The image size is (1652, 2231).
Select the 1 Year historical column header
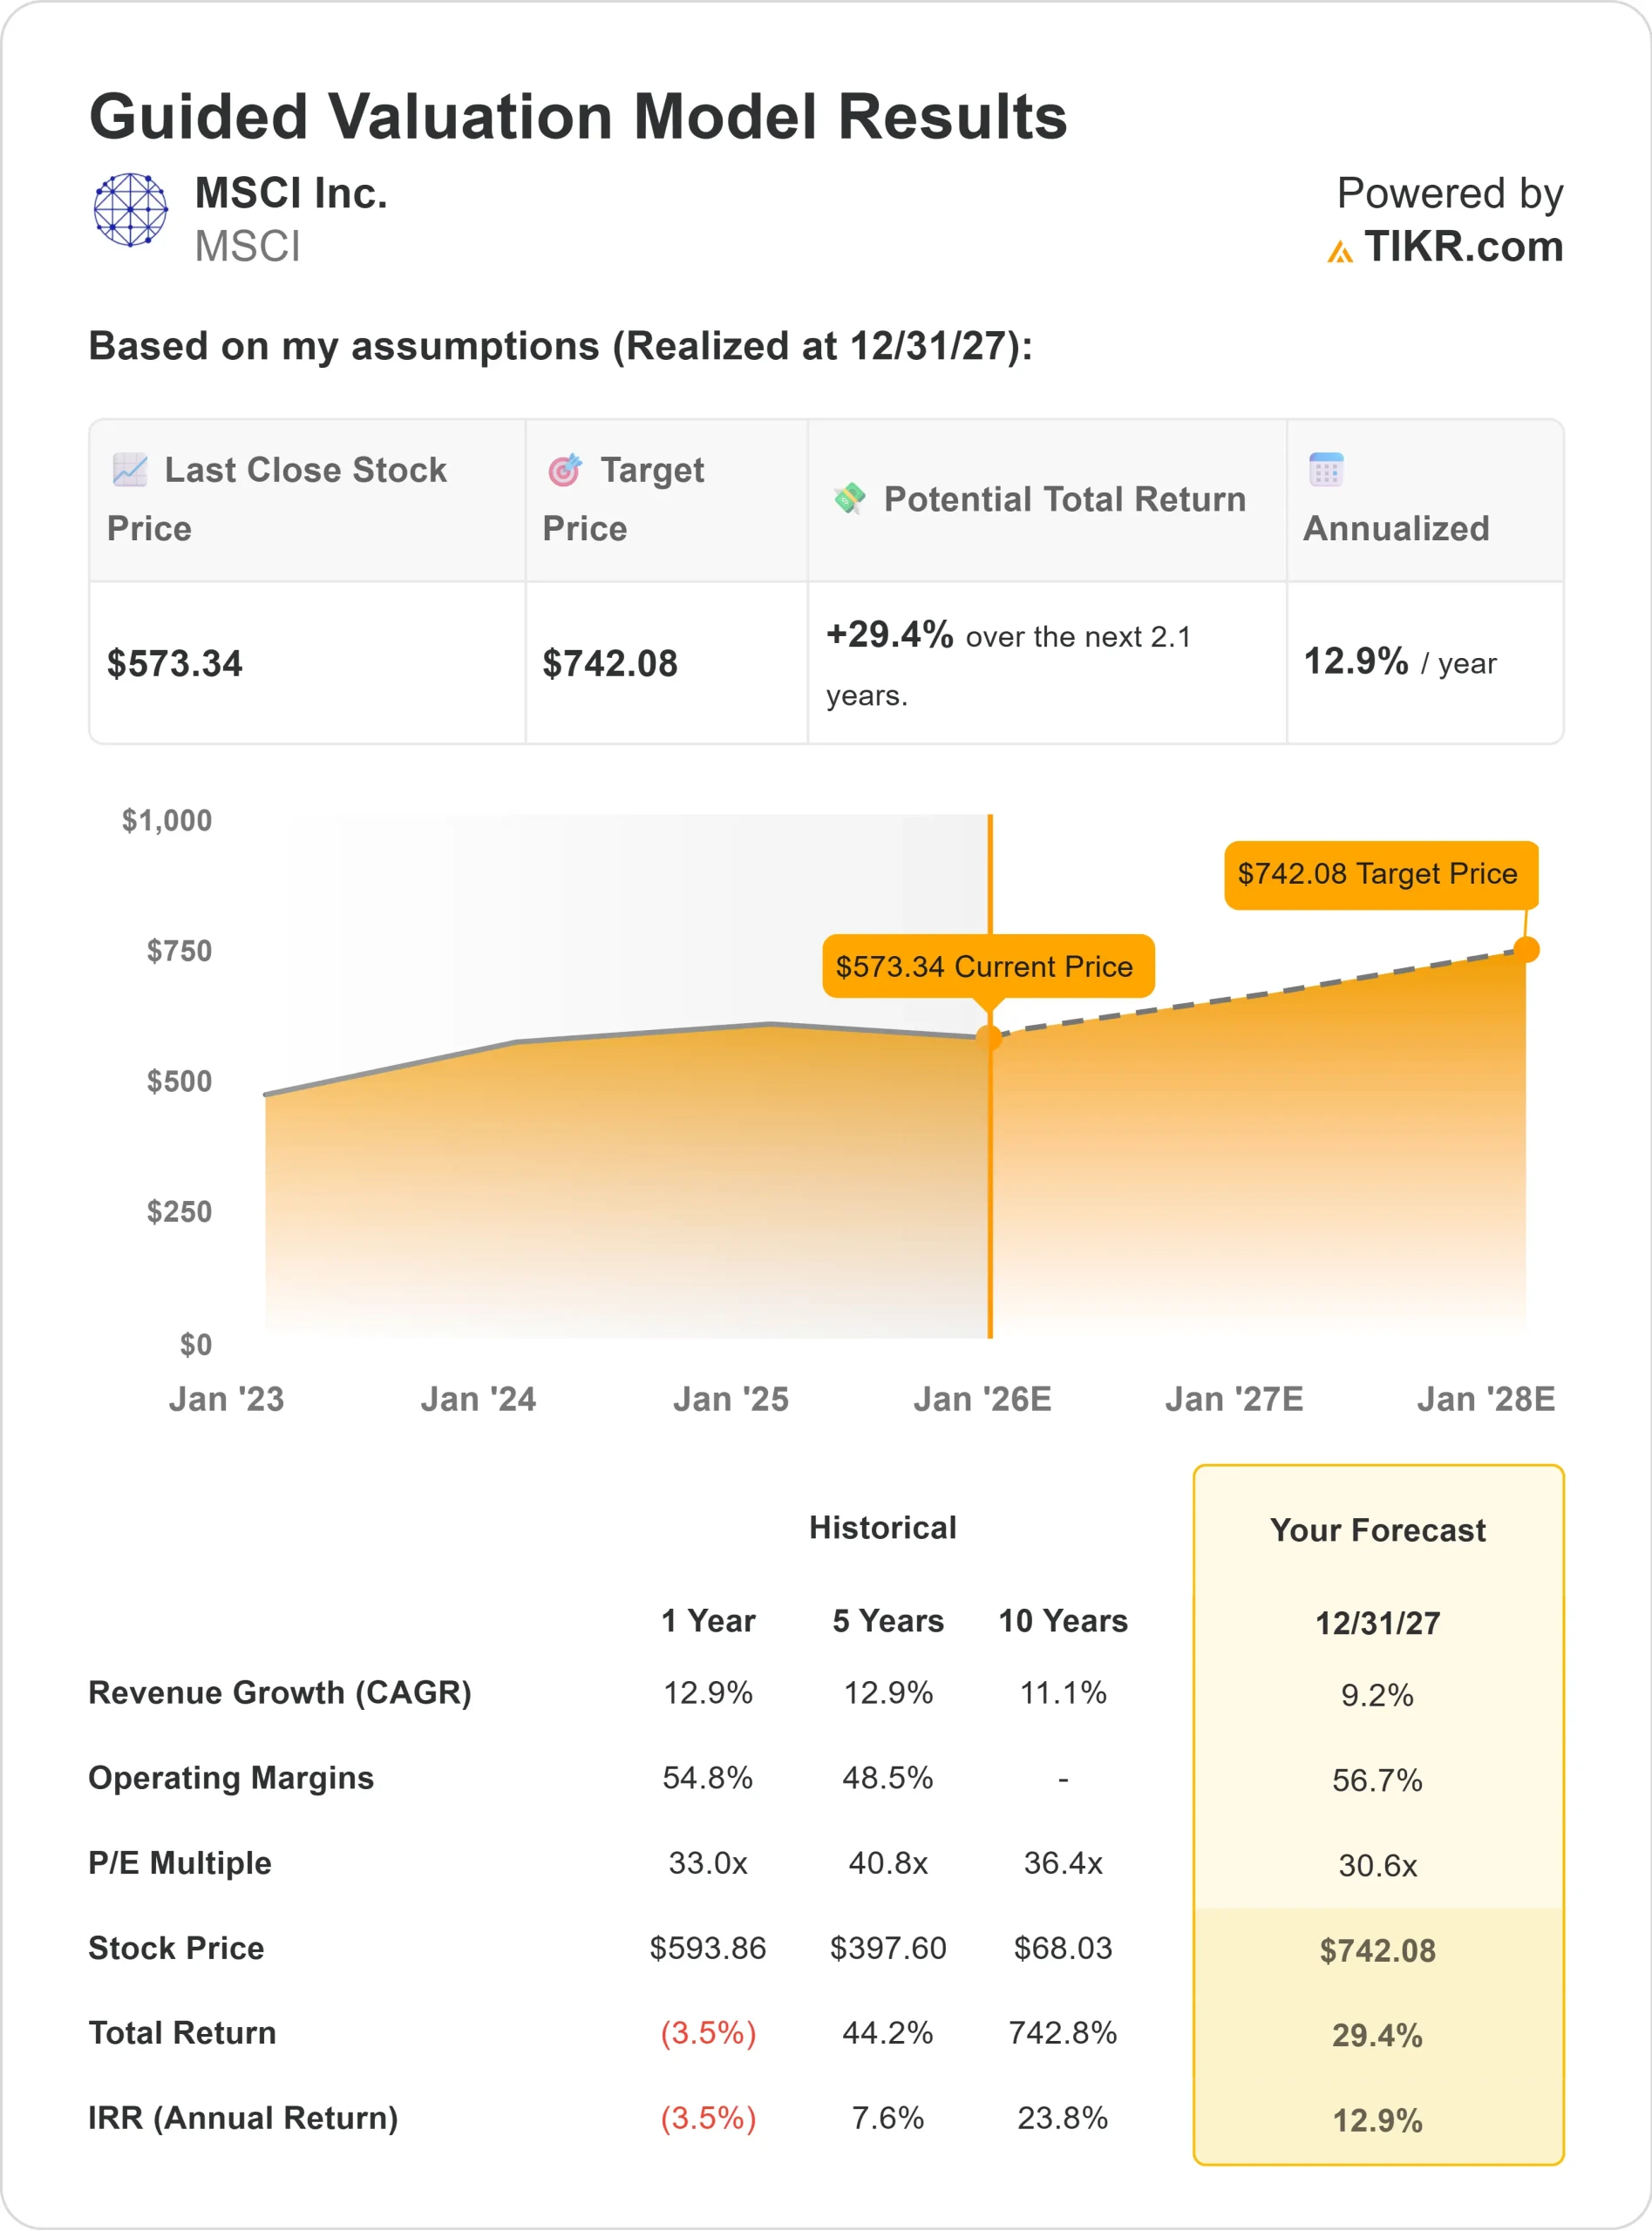pyautogui.click(x=708, y=1620)
